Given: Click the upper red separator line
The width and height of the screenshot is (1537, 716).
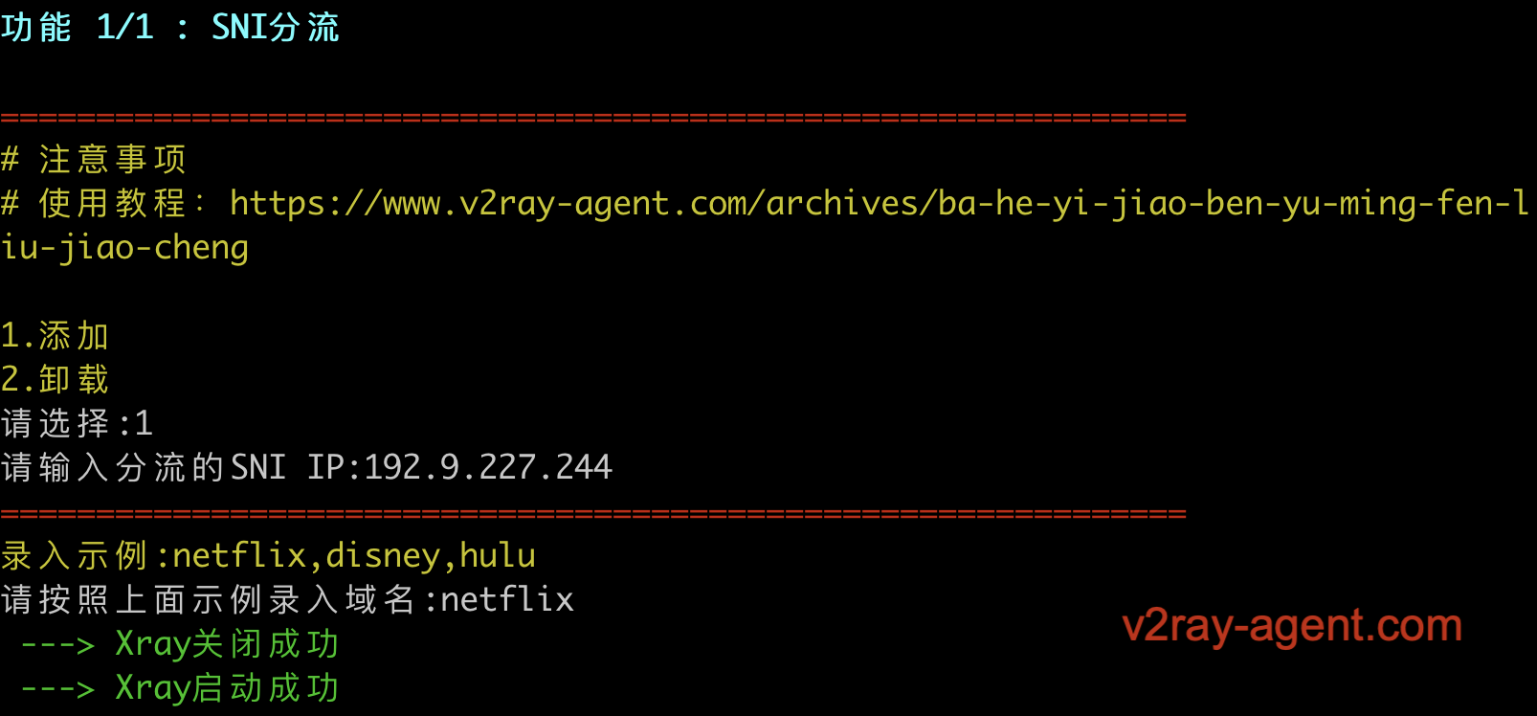Looking at the screenshot, I should [593, 118].
